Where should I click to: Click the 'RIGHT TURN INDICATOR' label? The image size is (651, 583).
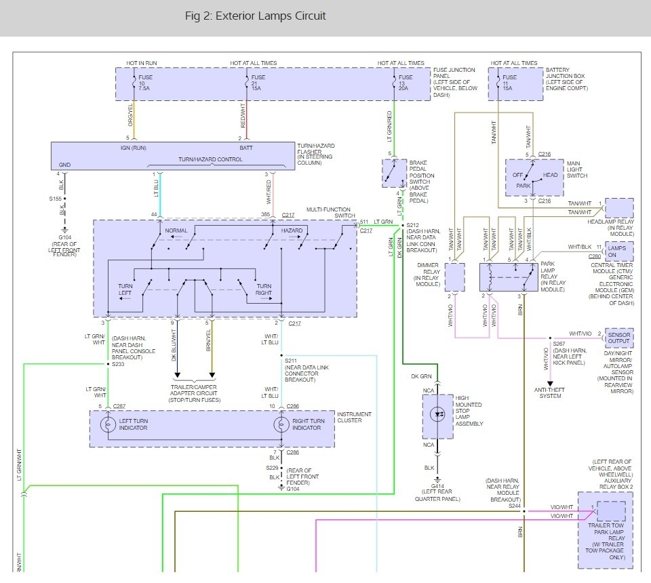308,424
